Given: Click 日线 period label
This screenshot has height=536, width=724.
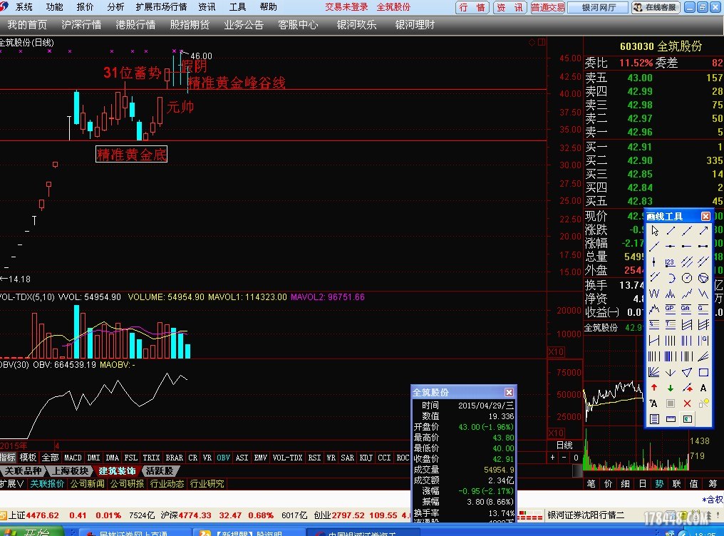Looking at the screenshot, I should [564, 445].
